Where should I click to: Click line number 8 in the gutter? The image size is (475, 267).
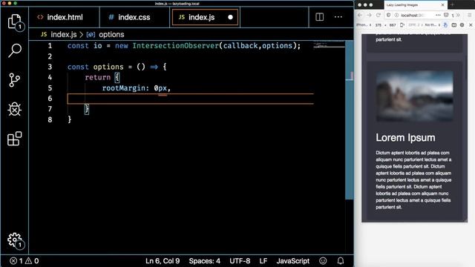50,119
